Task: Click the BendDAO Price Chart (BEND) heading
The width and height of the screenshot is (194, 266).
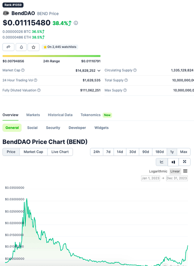Action: pos(45,142)
